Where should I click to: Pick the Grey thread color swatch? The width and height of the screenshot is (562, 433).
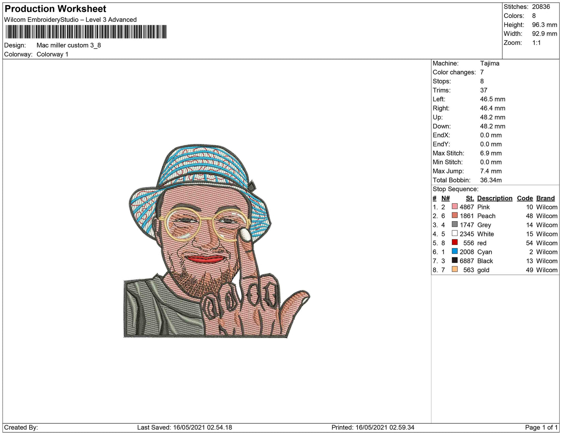[455, 225]
